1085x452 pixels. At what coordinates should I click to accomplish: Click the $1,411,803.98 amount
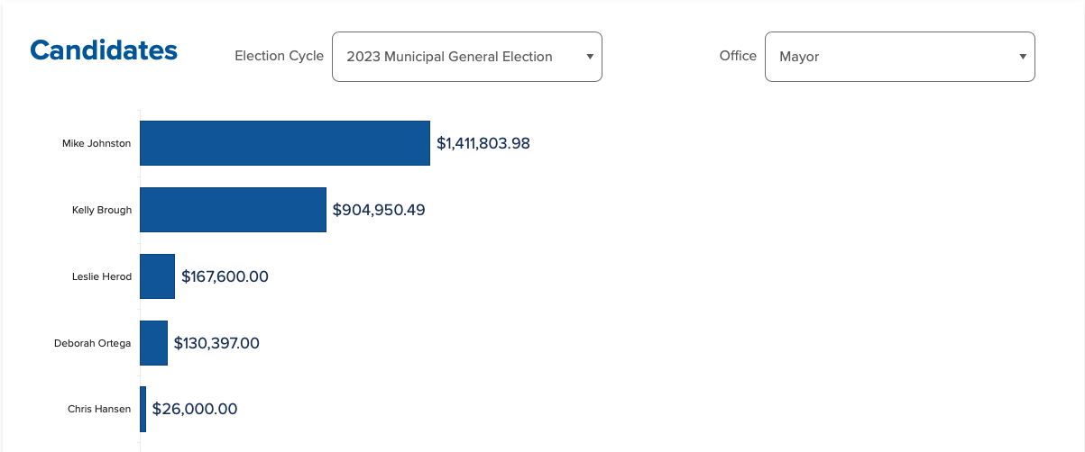[x=483, y=143]
